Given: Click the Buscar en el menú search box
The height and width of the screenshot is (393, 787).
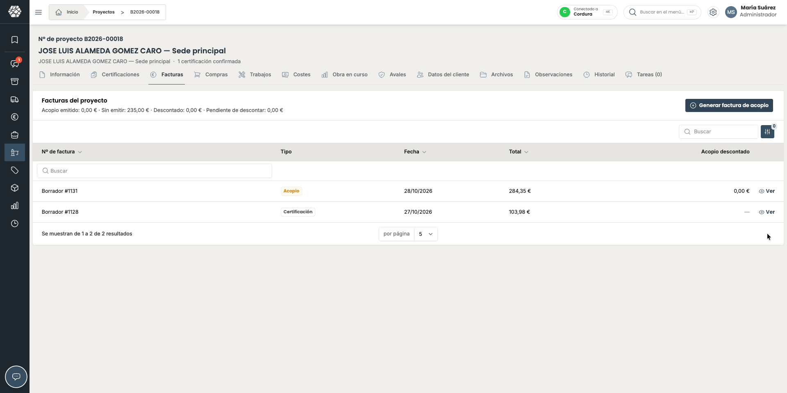Looking at the screenshot, I should point(662,12).
